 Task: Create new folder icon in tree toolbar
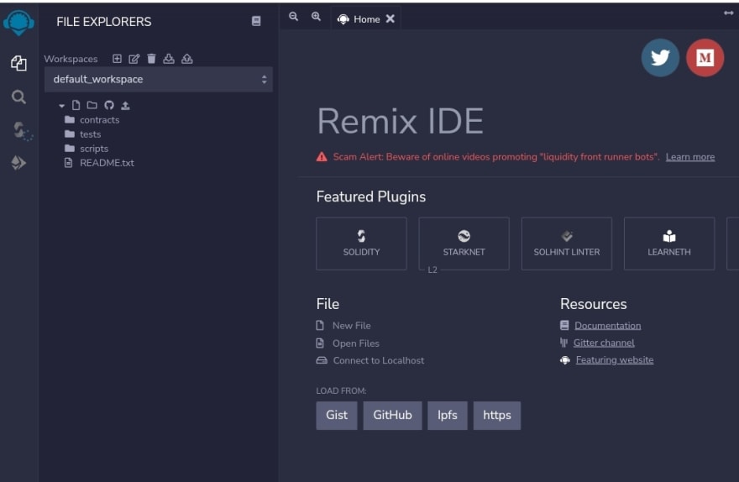point(92,105)
